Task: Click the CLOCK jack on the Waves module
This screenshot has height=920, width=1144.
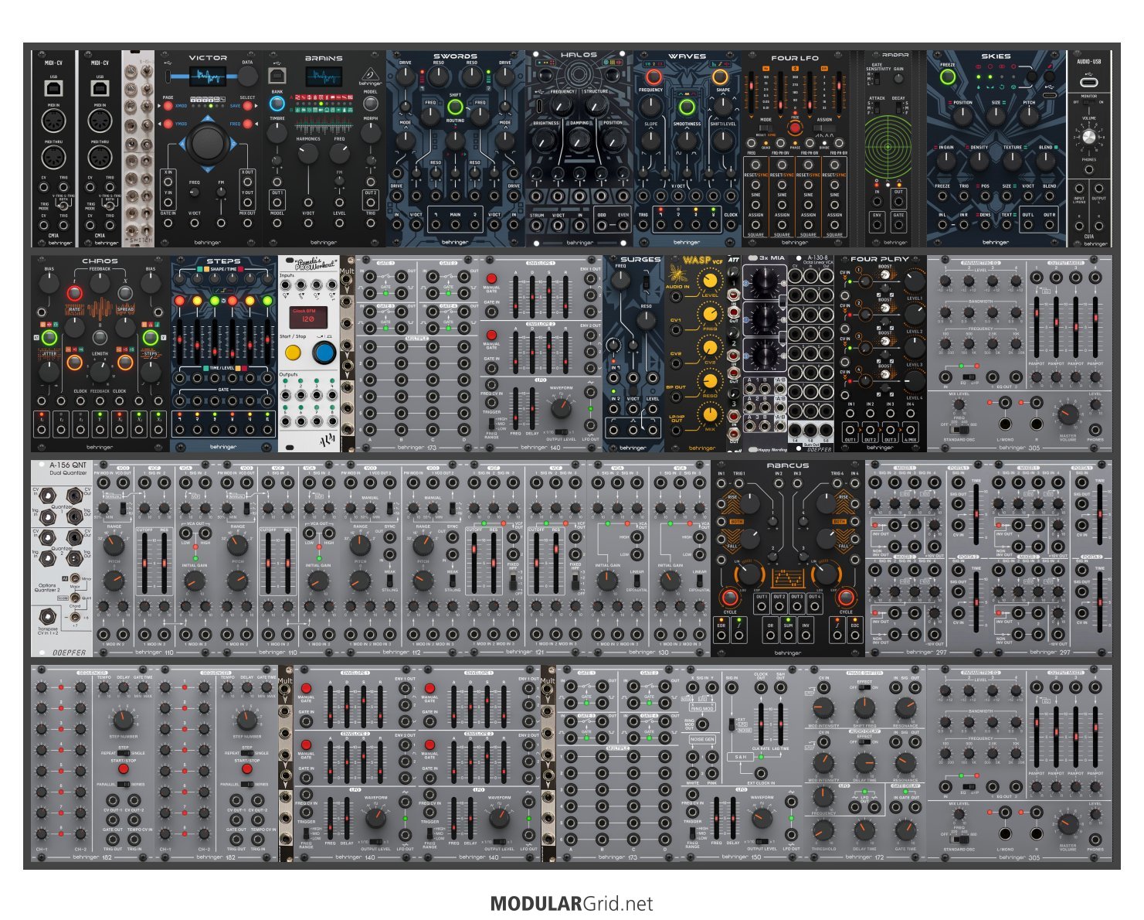Action: pos(730,223)
